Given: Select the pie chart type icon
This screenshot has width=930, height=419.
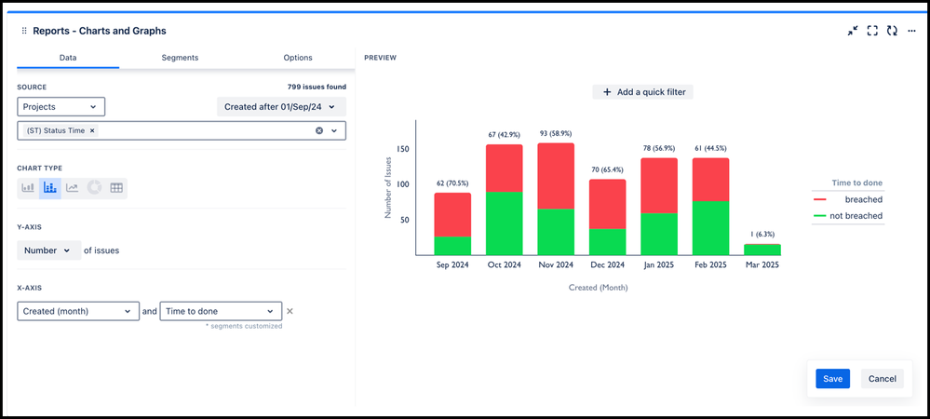Looking at the screenshot, I should (94, 188).
